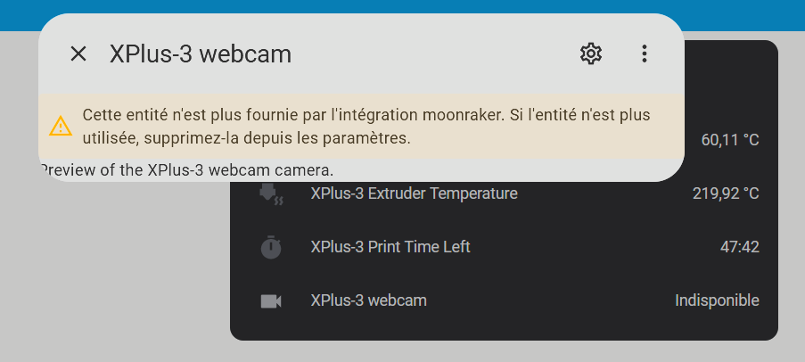Click the 47:42 remaining time value
Viewport: 805px width, 362px height.
point(739,247)
